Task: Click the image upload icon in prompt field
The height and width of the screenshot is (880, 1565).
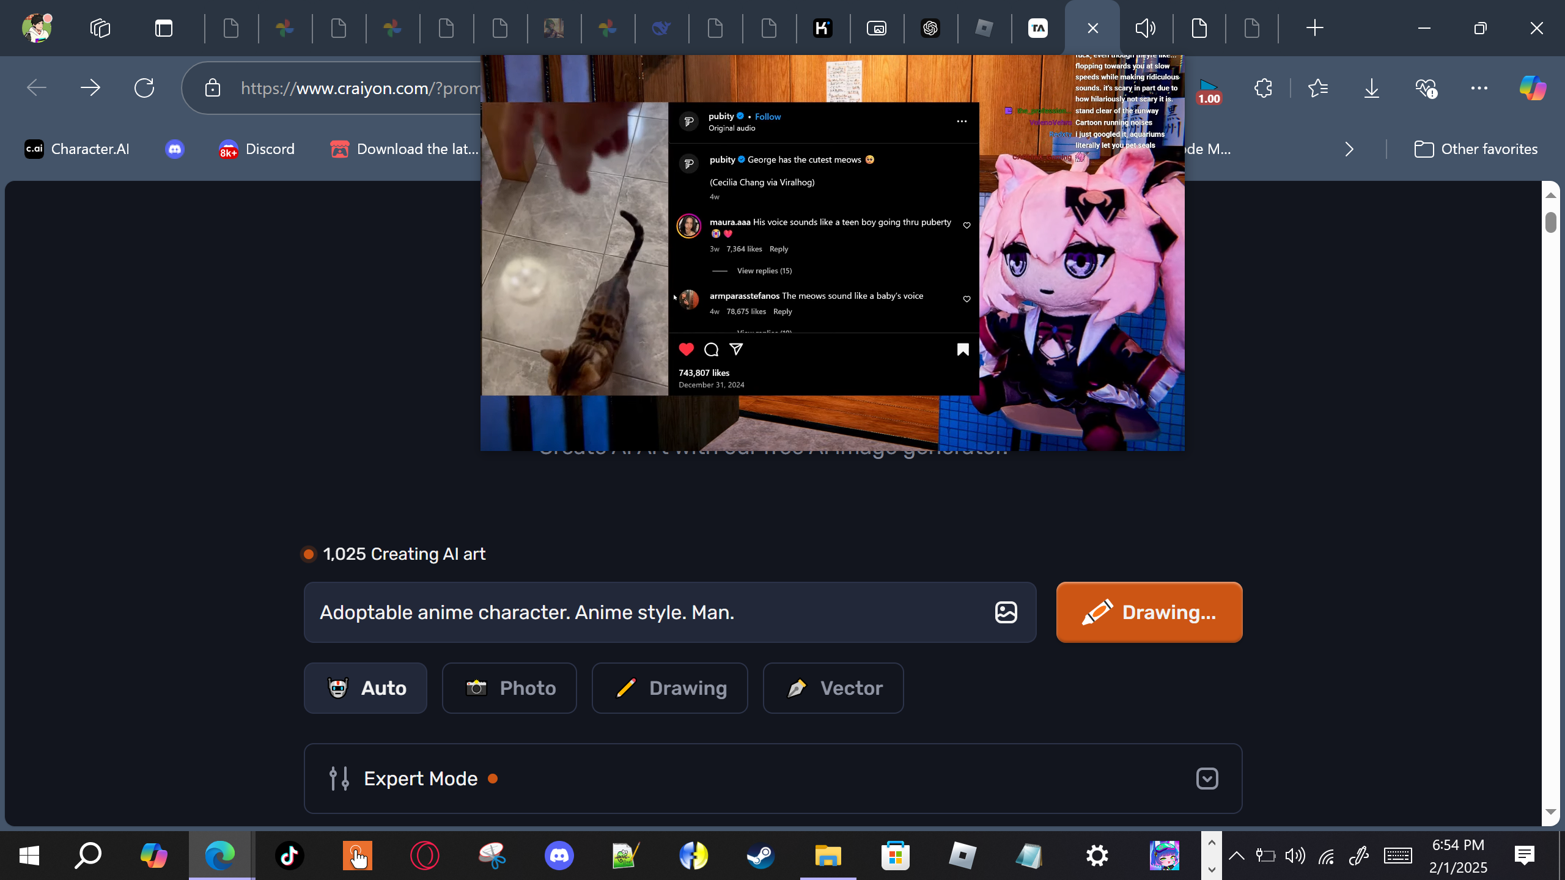Action: pos(1006,612)
